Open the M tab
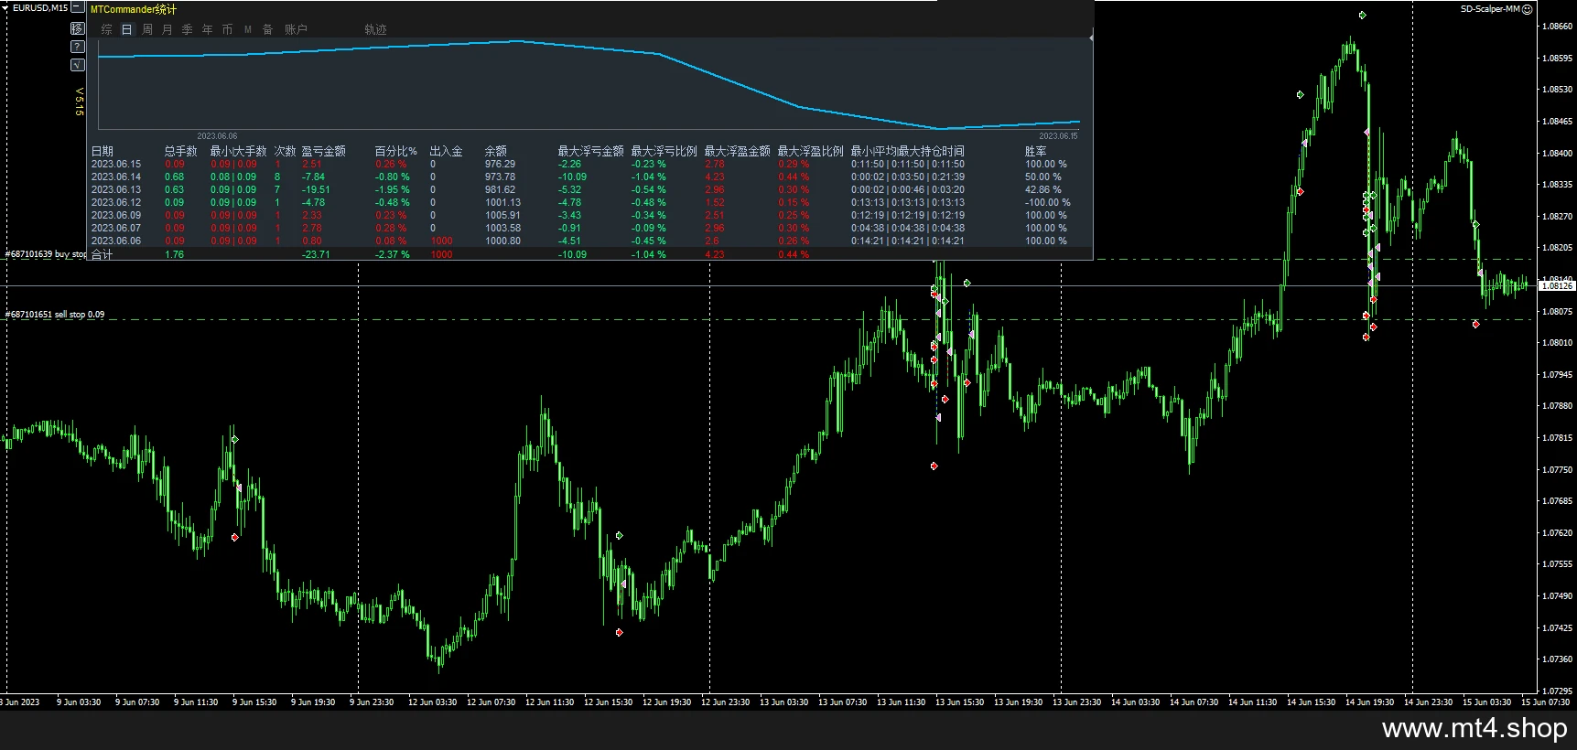Viewport: 1577px width, 750px height. [x=248, y=29]
